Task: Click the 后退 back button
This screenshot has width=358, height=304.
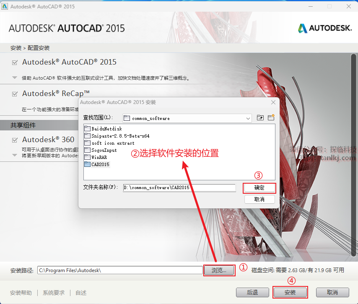Action: 252,292
